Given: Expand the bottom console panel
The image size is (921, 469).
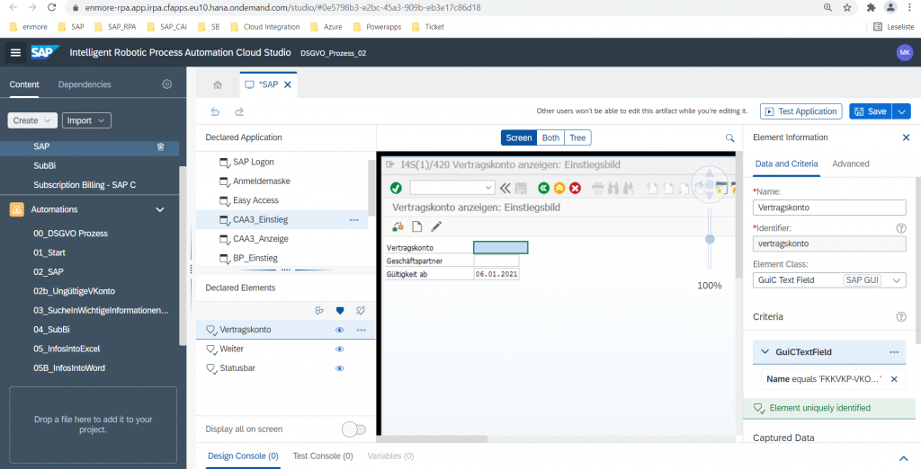Looking at the screenshot, I should point(903,458).
